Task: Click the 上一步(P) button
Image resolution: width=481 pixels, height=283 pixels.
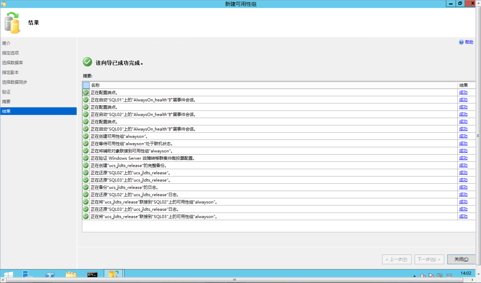Action: coord(396,259)
